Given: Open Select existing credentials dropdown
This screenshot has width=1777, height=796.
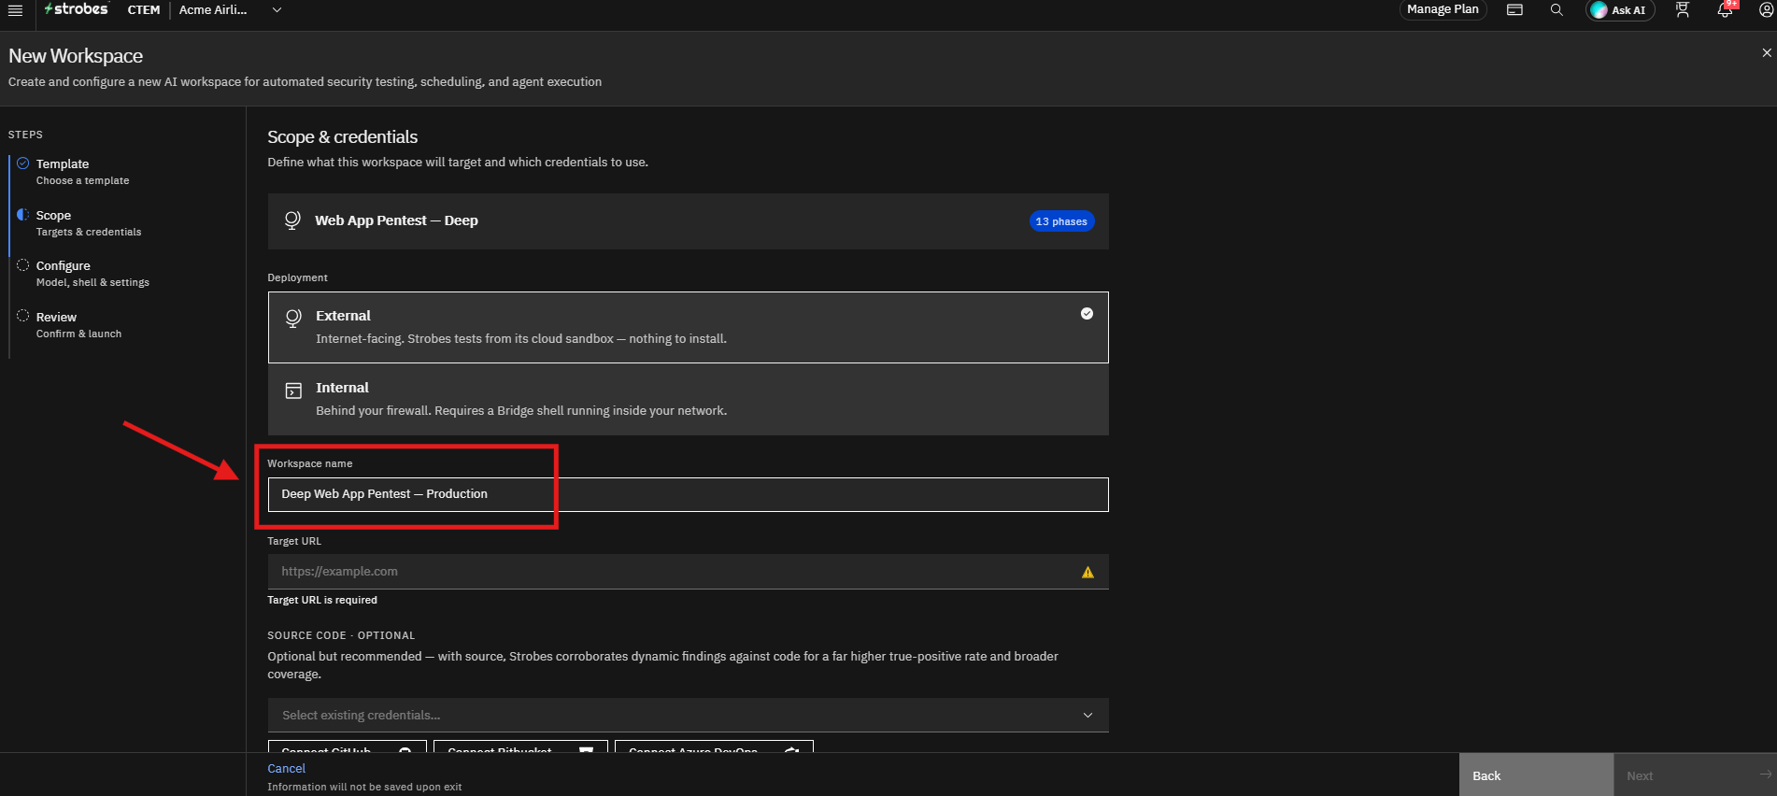Looking at the screenshot, I should (689, 715).
